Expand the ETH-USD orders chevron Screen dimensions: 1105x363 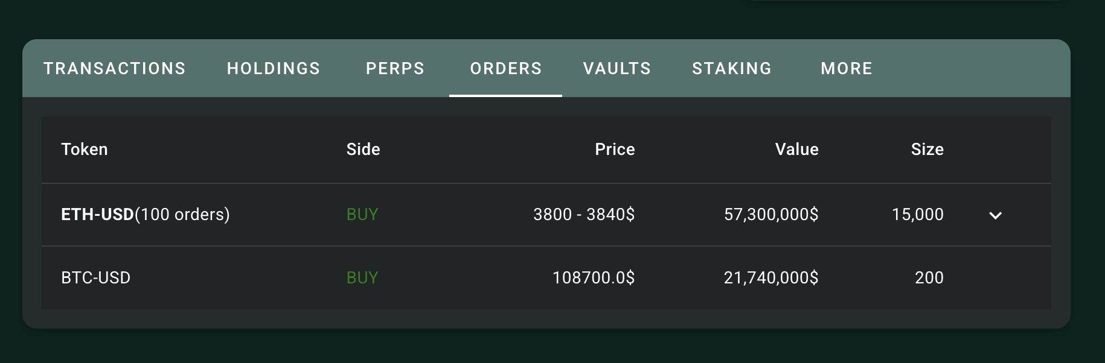(995, 215)
